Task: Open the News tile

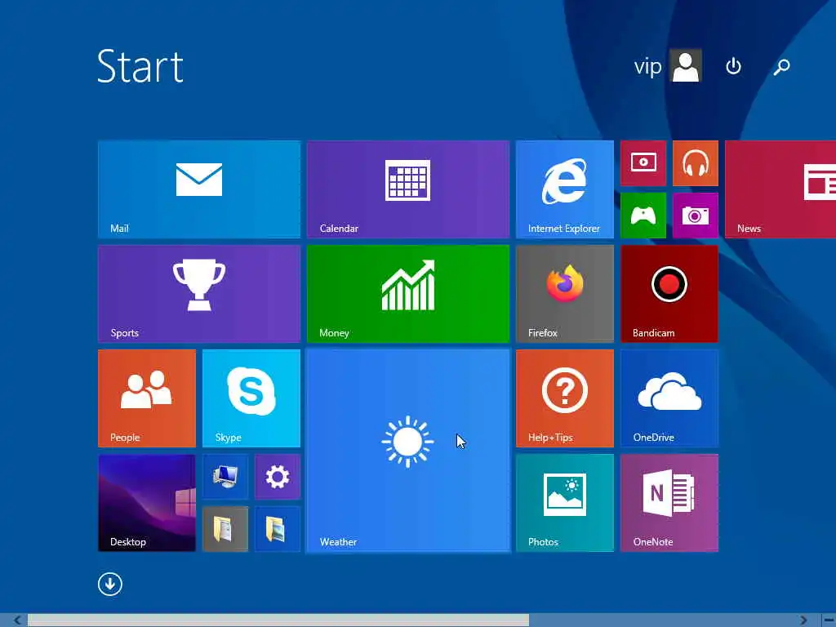Action: (x=780, y=189)
